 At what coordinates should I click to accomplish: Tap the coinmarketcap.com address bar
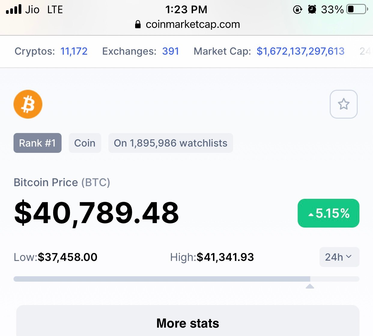[x=187, y=24]
